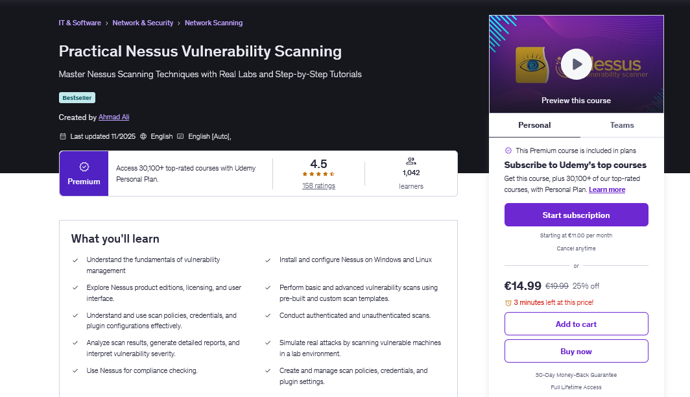Play the course preview video
This screenshot has height=397, width=690.
[576, 64]
